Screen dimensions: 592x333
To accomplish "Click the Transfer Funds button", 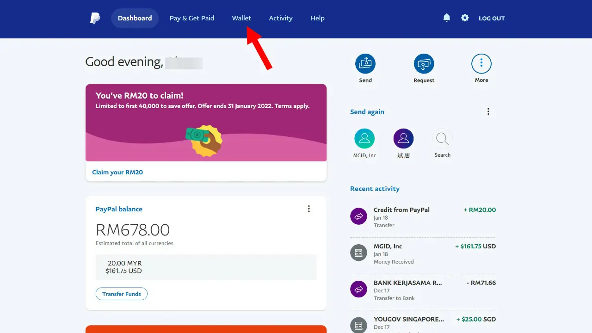I will [x=121, y=294].
